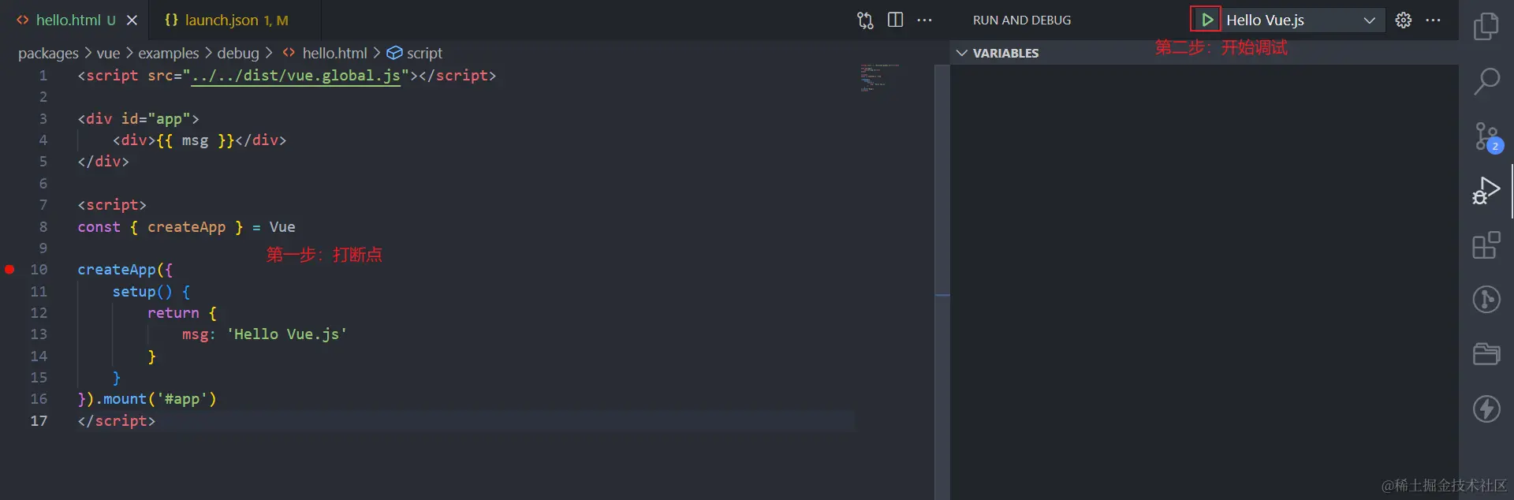Open Git graph circular icon
Screen dimensions: 1514x500
coord(1486,300)
